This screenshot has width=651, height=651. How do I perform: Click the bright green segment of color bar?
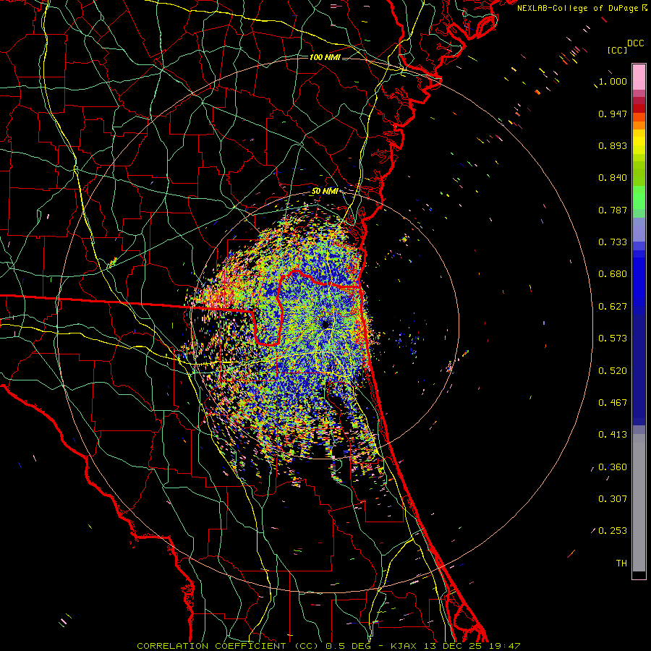(x=639, y=197)
